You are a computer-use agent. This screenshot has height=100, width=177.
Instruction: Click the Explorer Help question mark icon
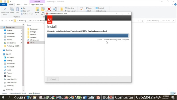pos(175,4)
